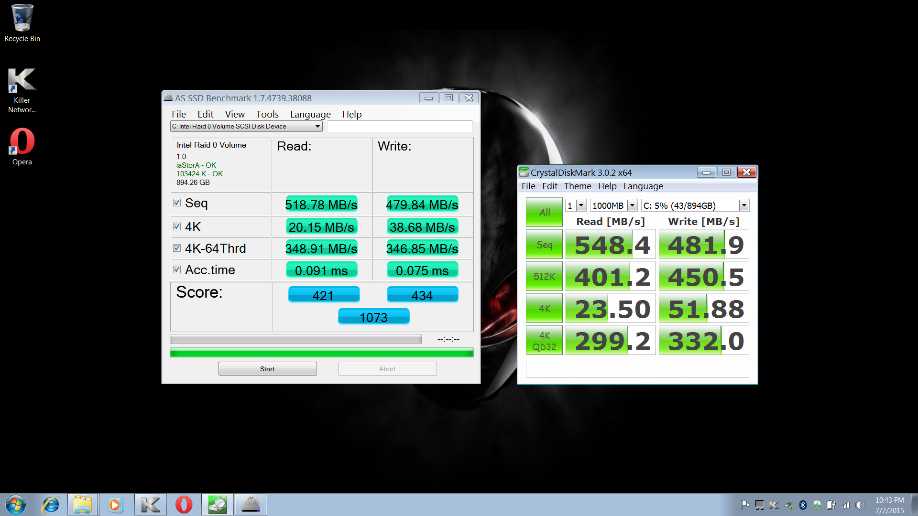Image resolution: width=918 pixels, height=516 pixels.
Task: Open Edit menu in CrystalDiskMark
Action: coord(550,186)
